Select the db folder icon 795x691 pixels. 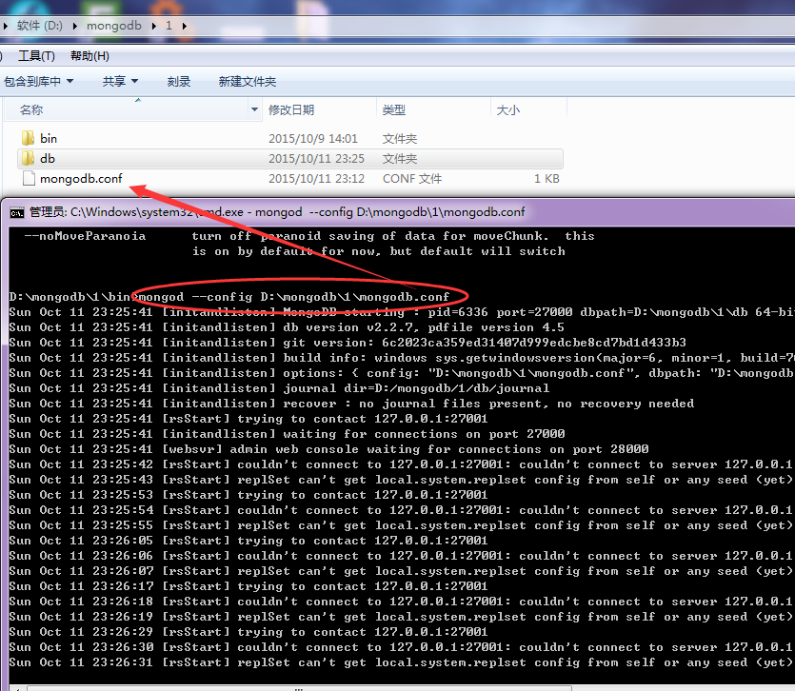(x=28, y=159)
